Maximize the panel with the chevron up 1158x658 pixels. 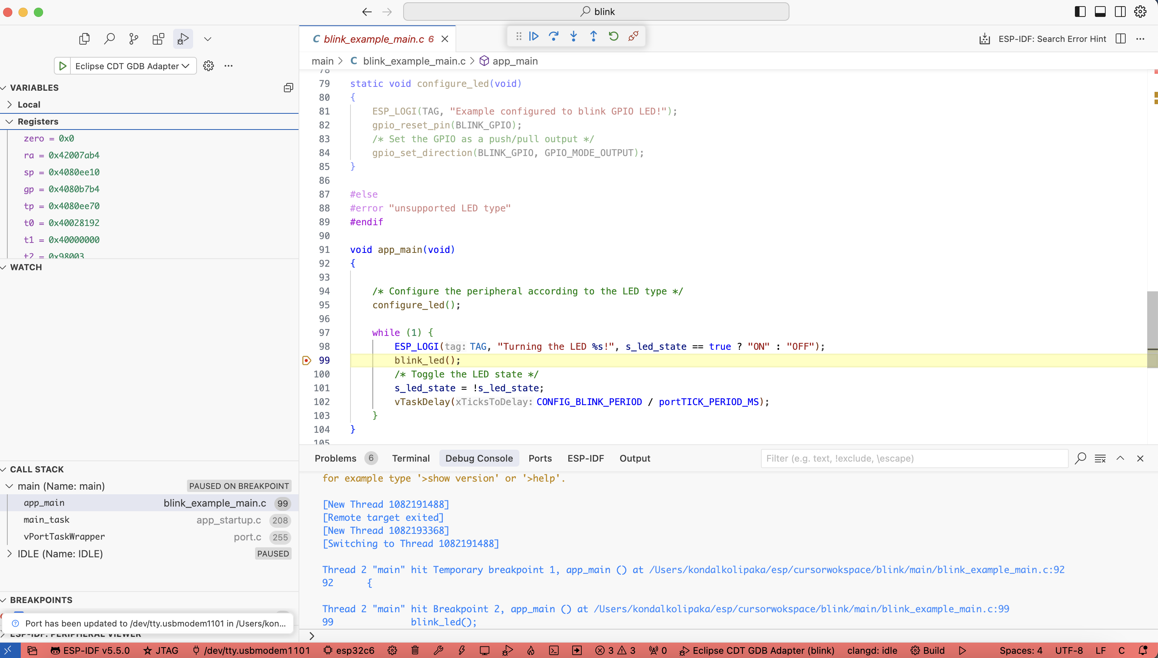[1120, 458]
